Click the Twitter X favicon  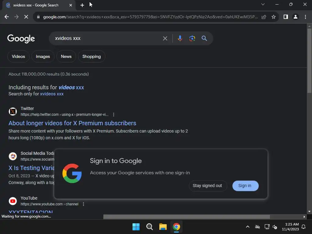[x=13, y=112]
